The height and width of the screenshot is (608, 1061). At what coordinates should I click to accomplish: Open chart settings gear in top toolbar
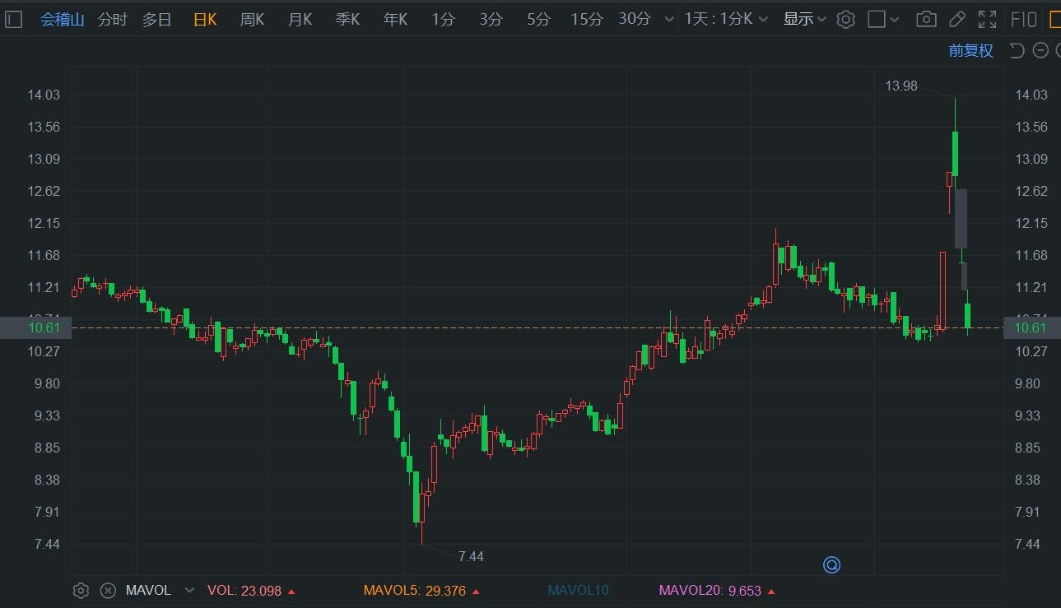click(845, 19)
